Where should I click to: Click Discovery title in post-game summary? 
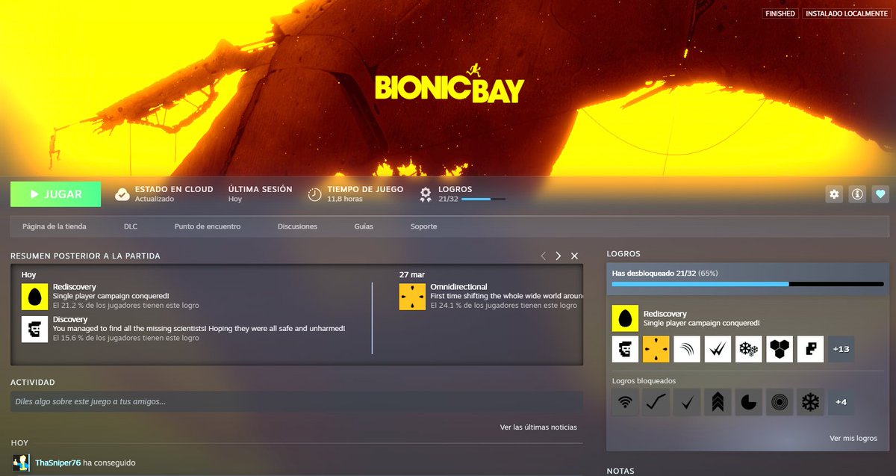(x=70, y=320)
